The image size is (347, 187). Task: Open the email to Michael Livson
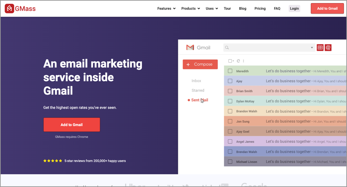285,162
